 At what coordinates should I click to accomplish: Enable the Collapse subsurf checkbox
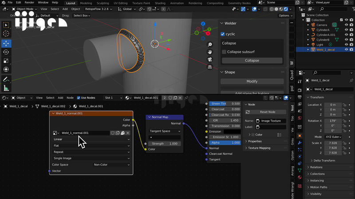coord(224,52)
